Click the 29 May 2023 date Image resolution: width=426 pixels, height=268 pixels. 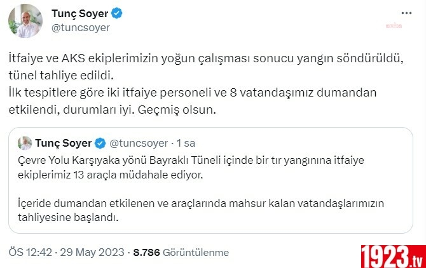(x=92, y=252)
